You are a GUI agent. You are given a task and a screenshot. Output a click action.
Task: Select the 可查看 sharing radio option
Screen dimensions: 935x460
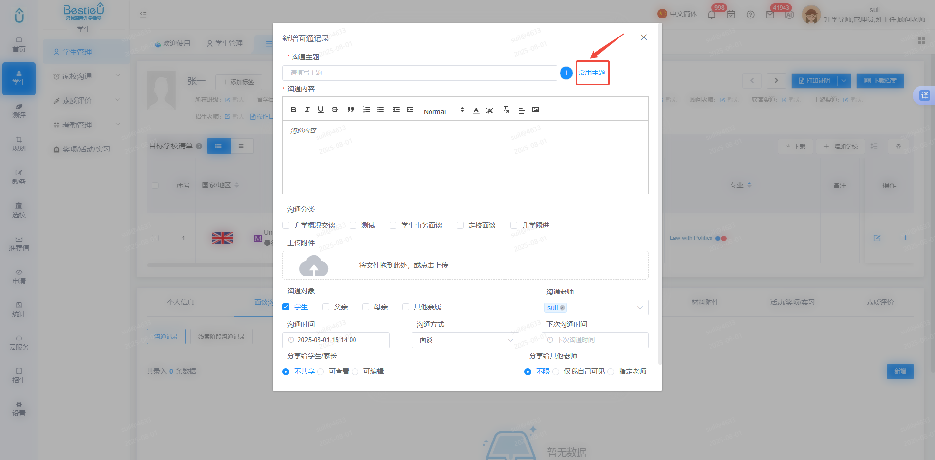point(320,372)
